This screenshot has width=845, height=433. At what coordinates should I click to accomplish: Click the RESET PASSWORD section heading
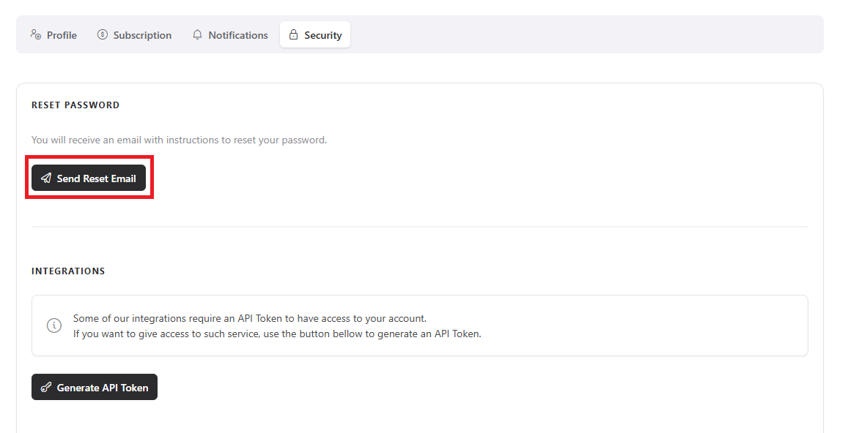(x=75, y=105)
